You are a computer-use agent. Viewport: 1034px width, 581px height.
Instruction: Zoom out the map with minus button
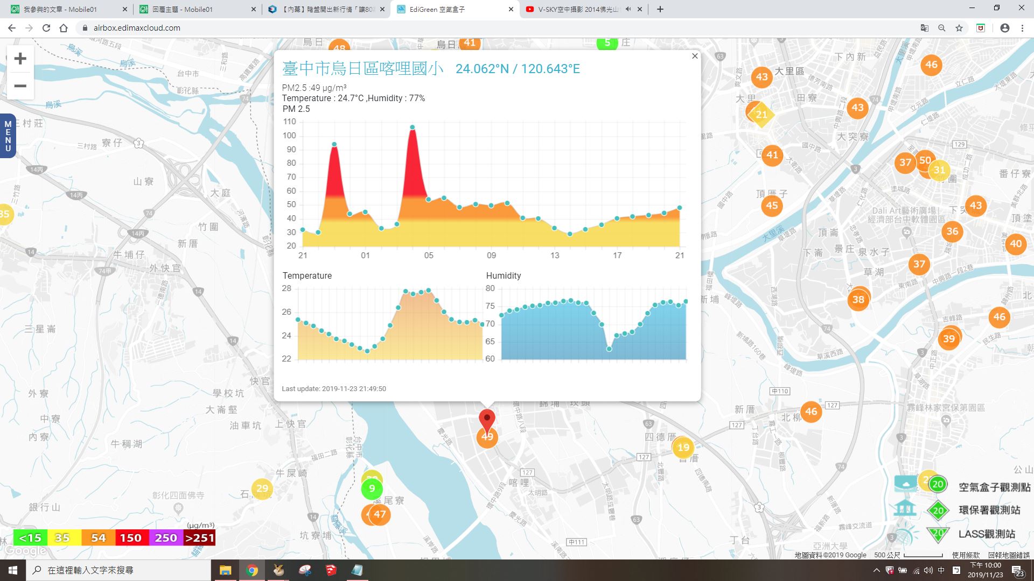(x=20, y=86)
